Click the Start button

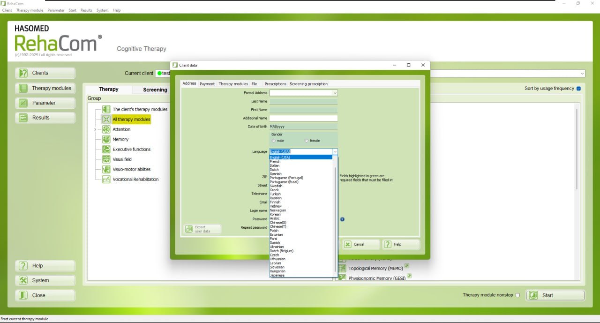click(x=555, y=295)
